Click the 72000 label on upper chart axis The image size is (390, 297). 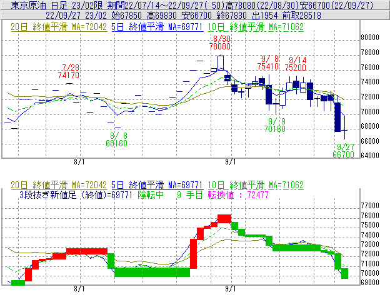click(x=370, y=97)
